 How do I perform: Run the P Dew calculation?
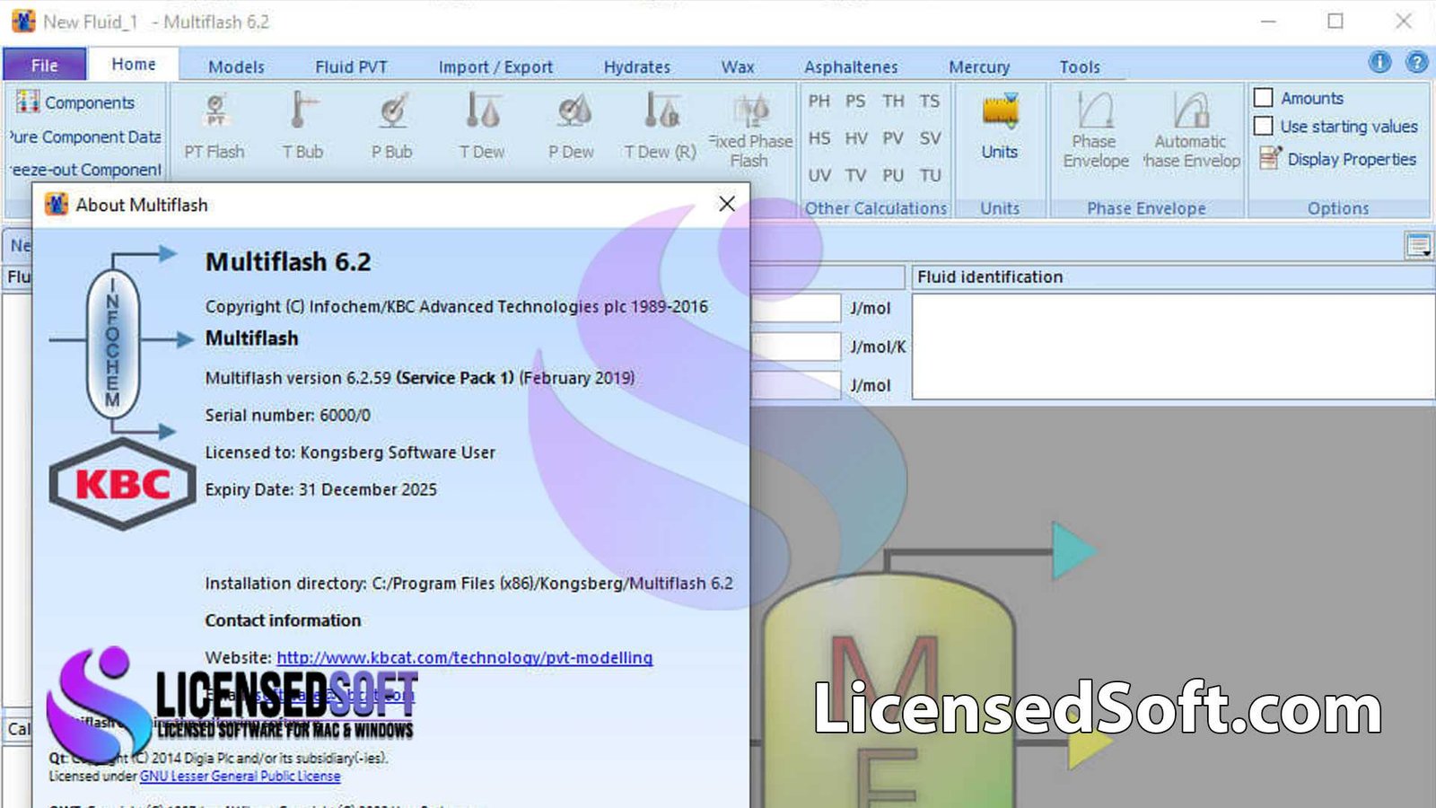(572, 126)
